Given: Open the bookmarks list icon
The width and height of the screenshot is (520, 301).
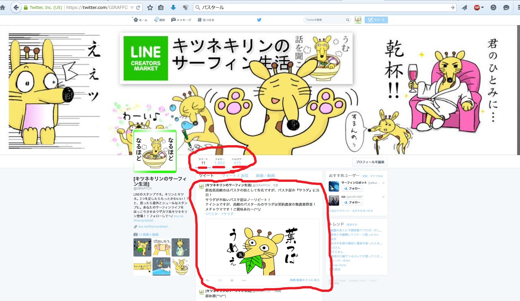Looking at the screenshot, I should 161,8.
